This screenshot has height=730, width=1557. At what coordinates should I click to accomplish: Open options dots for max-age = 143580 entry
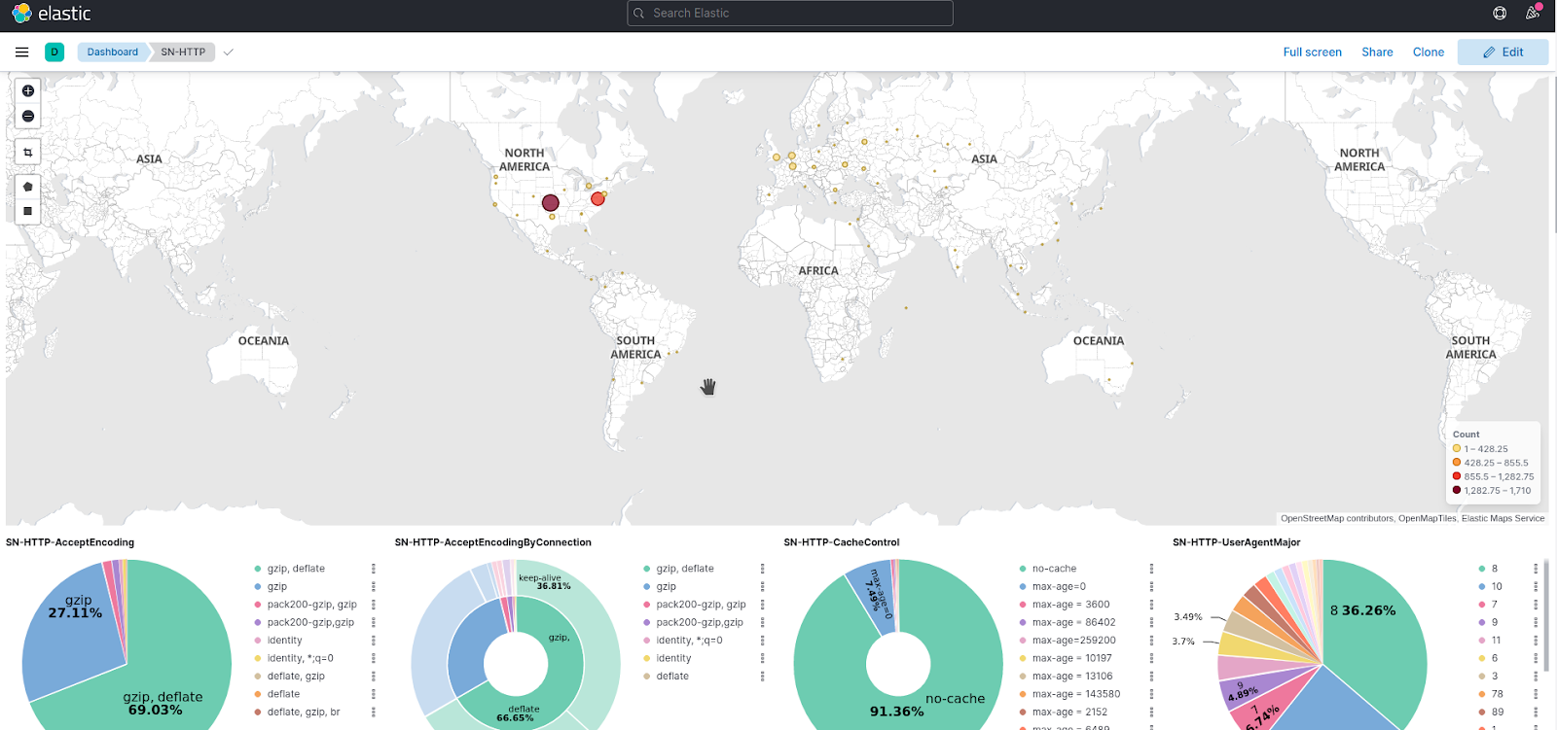(1151, 695)
